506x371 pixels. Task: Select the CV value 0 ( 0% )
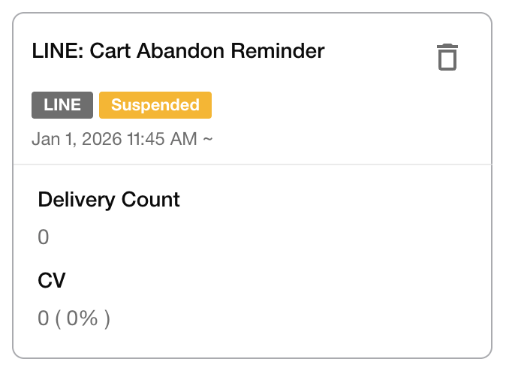74,318
